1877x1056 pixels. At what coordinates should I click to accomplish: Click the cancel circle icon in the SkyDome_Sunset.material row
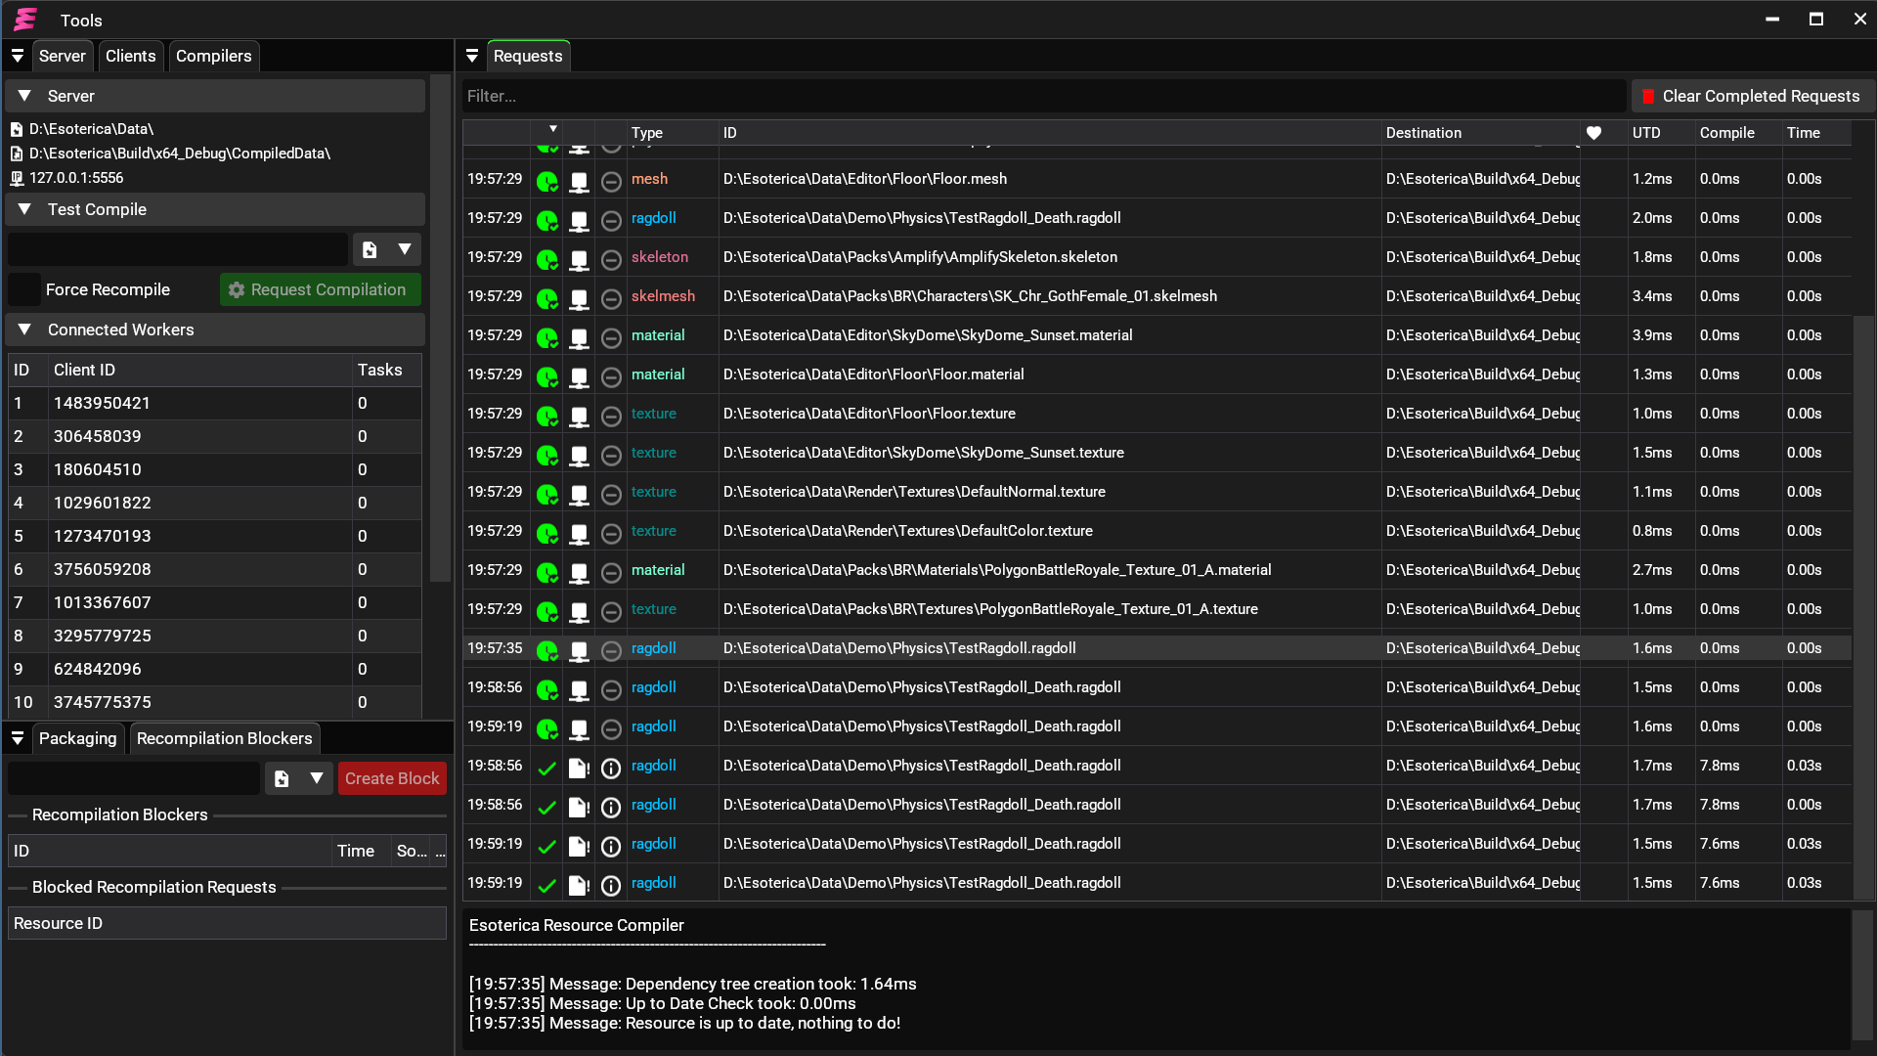611,337
